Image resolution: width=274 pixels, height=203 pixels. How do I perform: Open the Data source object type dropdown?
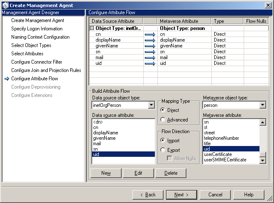pyautogui.click(x=151, y=105)
